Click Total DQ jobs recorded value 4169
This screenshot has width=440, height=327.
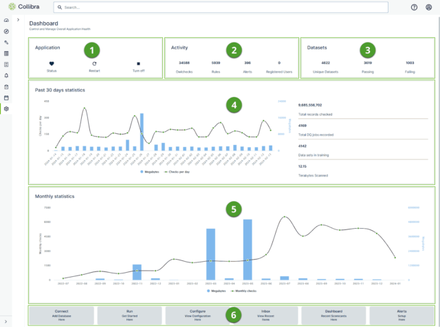(302, 126)
